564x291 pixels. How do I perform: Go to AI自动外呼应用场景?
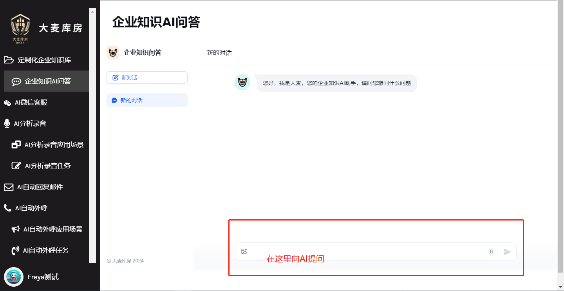click(47, 229)
